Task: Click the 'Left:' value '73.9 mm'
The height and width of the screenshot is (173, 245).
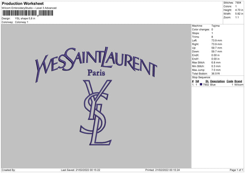Action: tap(216, 40)
